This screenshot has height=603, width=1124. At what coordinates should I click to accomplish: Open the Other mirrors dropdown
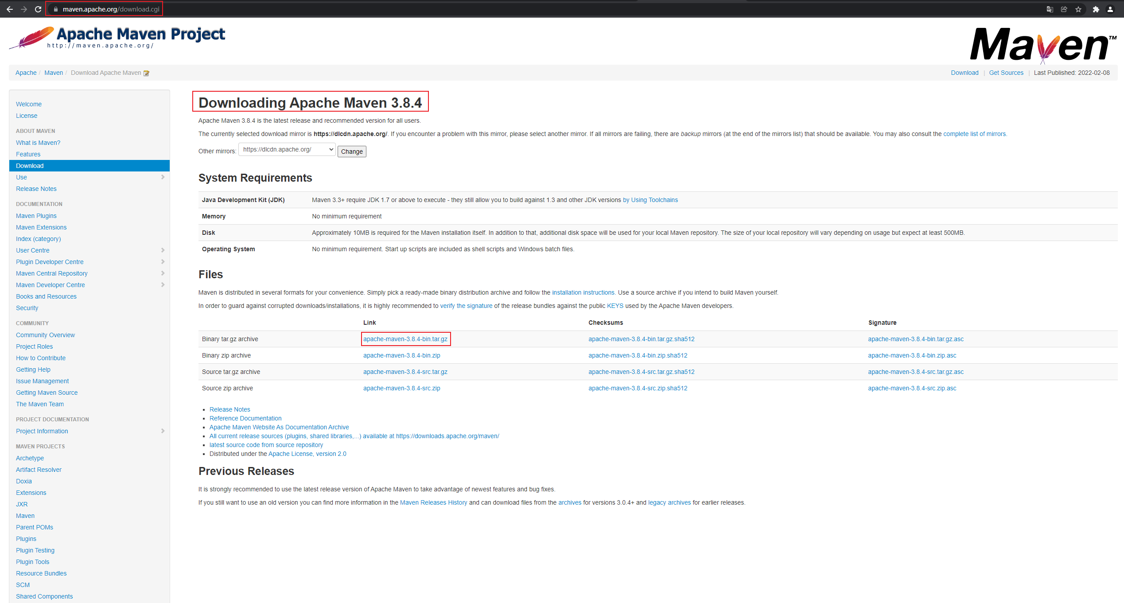pos(287,150)
